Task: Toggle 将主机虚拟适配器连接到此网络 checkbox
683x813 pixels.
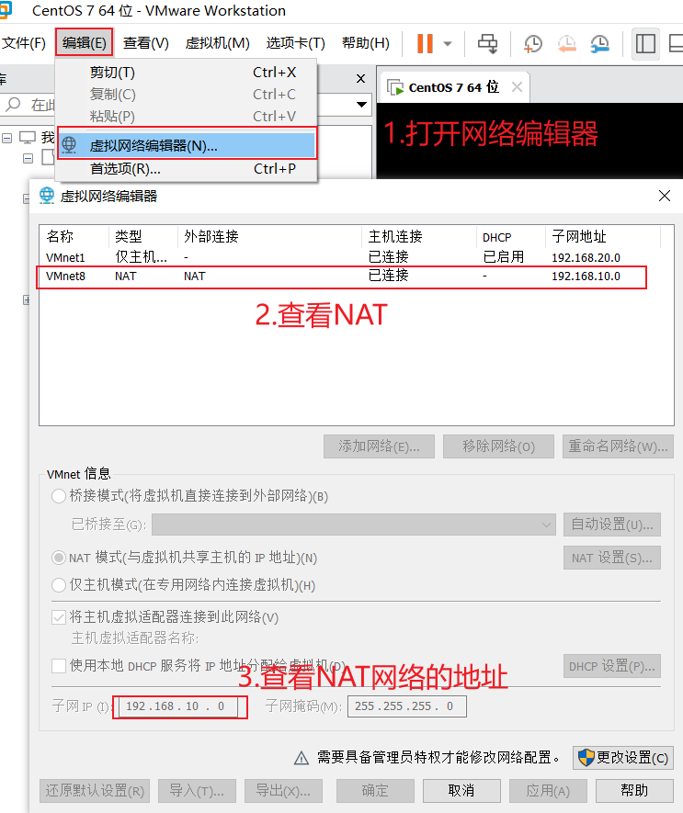Action: (x=59, y=617)
